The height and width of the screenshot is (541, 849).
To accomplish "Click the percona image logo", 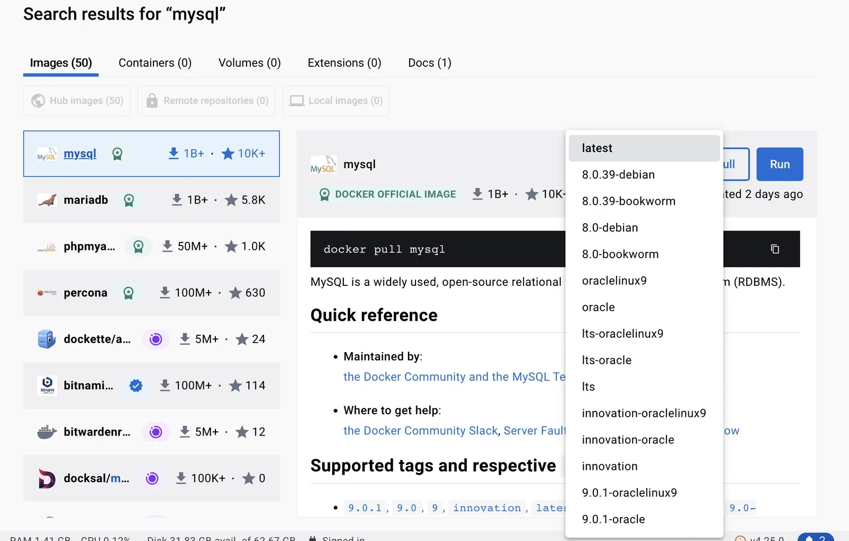I will coord(46,292).
